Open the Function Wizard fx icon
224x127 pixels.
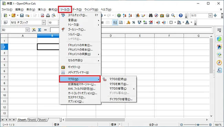[34, 30]
